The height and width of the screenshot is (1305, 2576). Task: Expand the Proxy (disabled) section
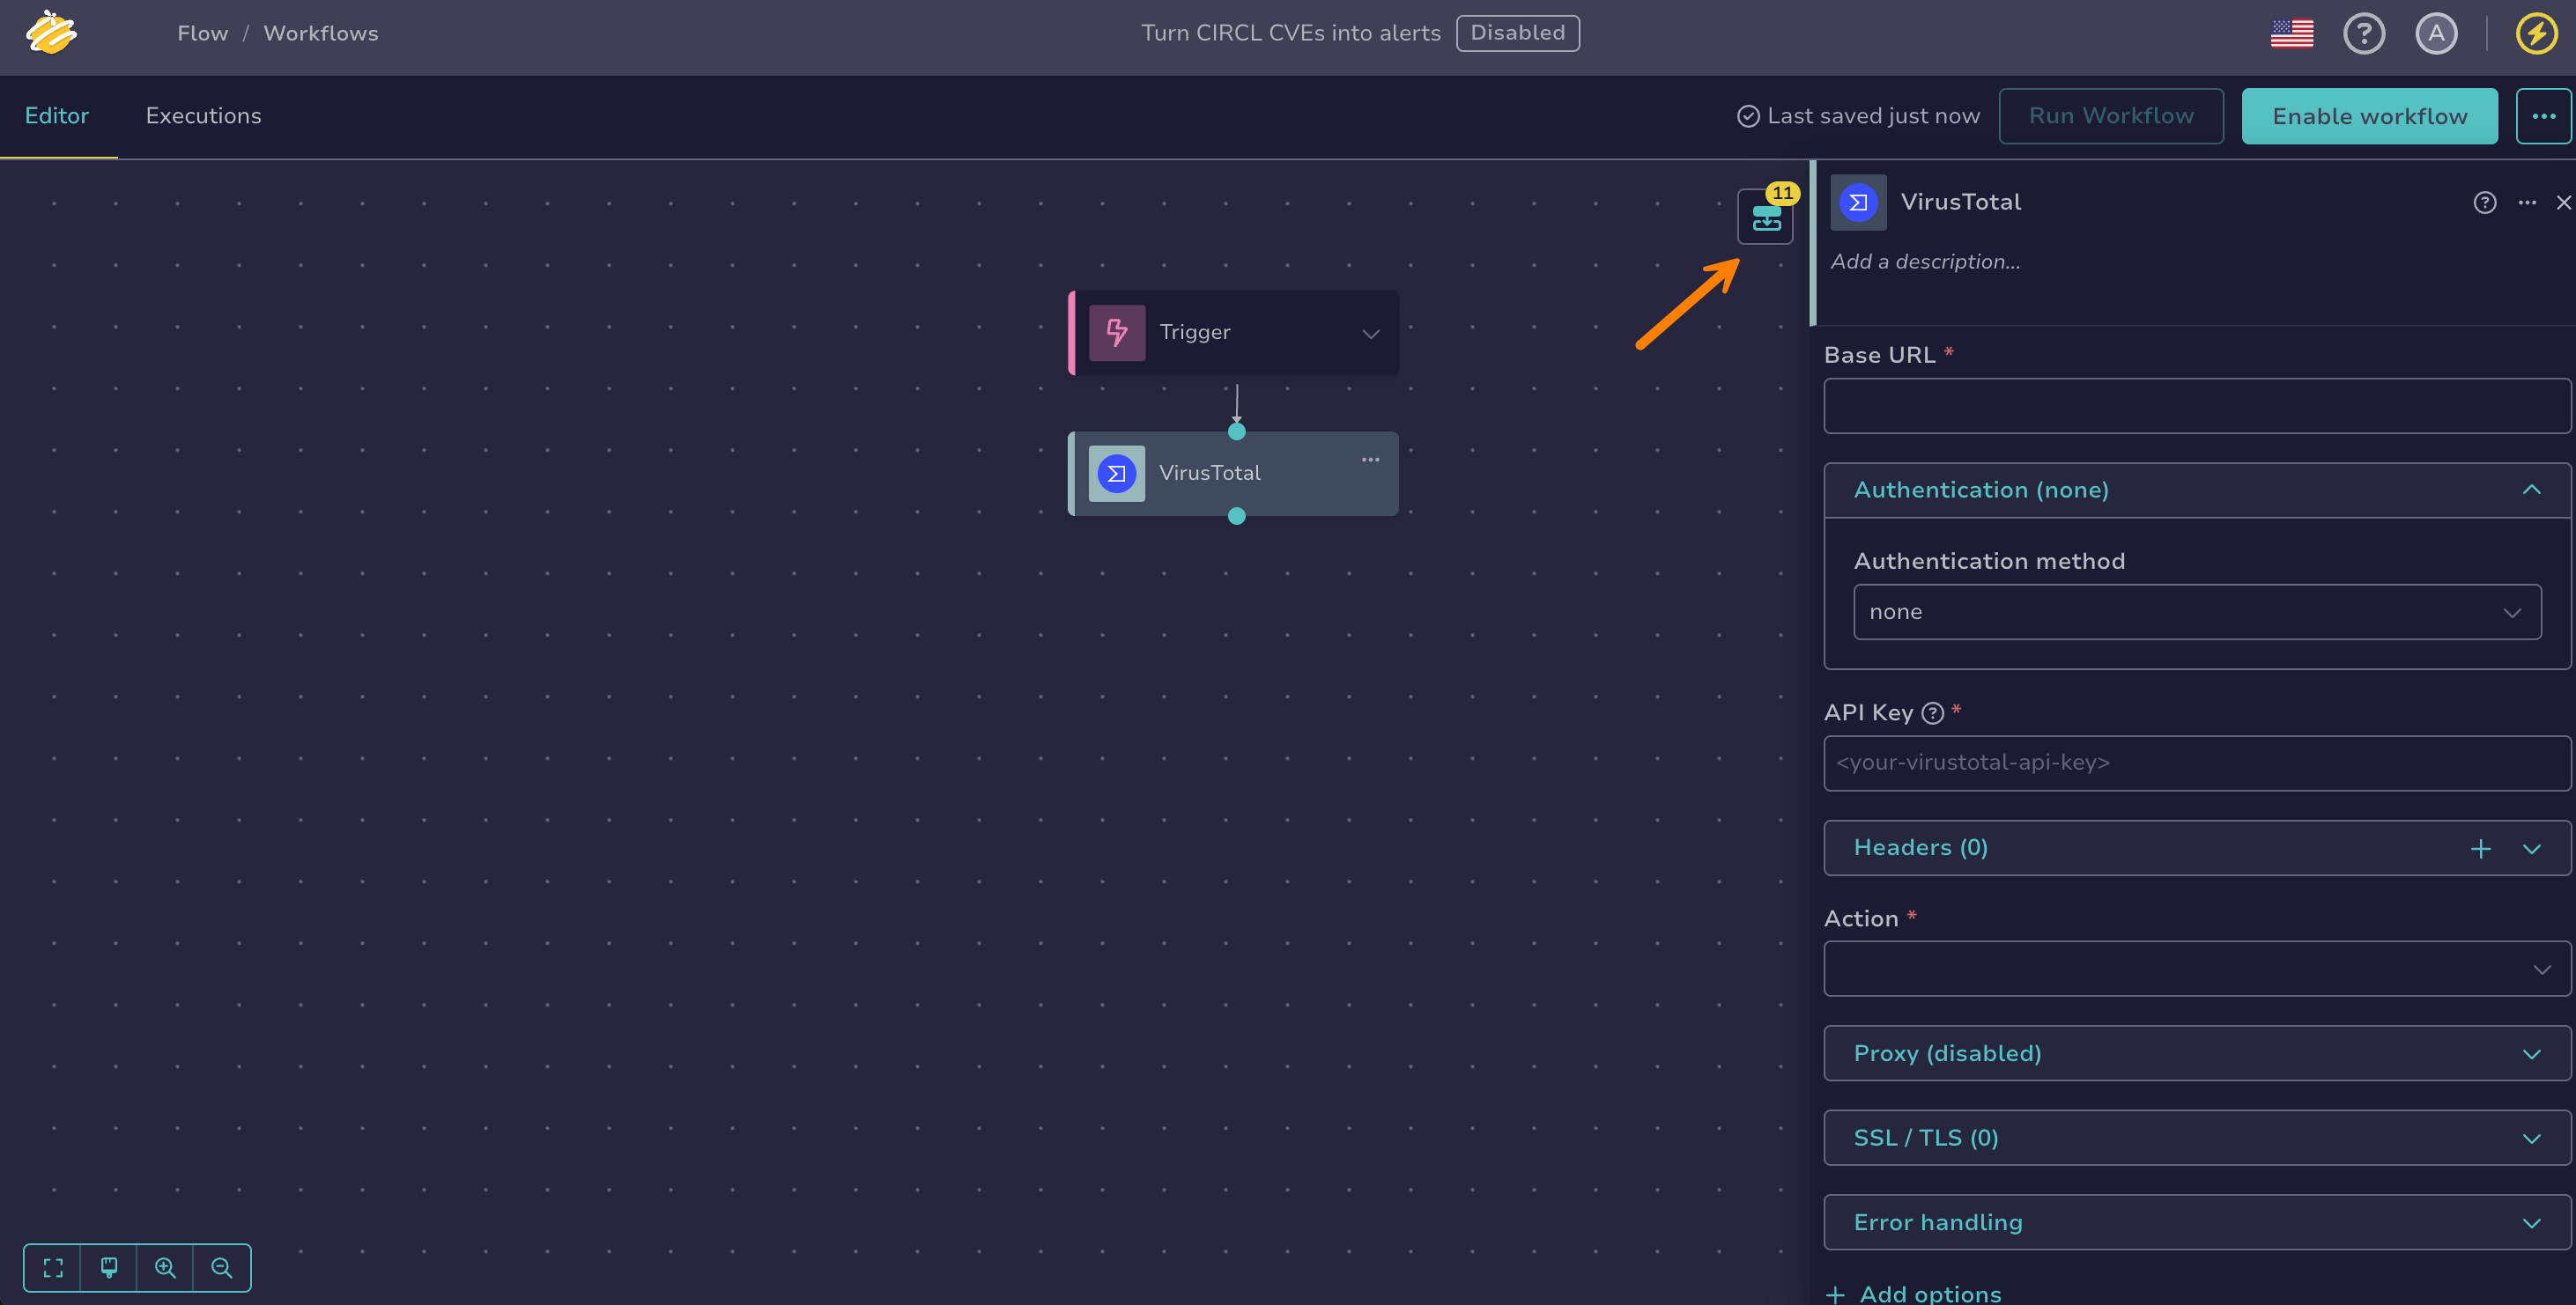pyautogui.click(x=2196, y=1053)
